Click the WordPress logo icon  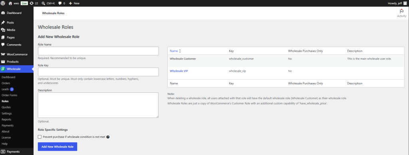3,3
